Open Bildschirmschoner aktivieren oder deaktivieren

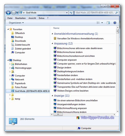80,48
